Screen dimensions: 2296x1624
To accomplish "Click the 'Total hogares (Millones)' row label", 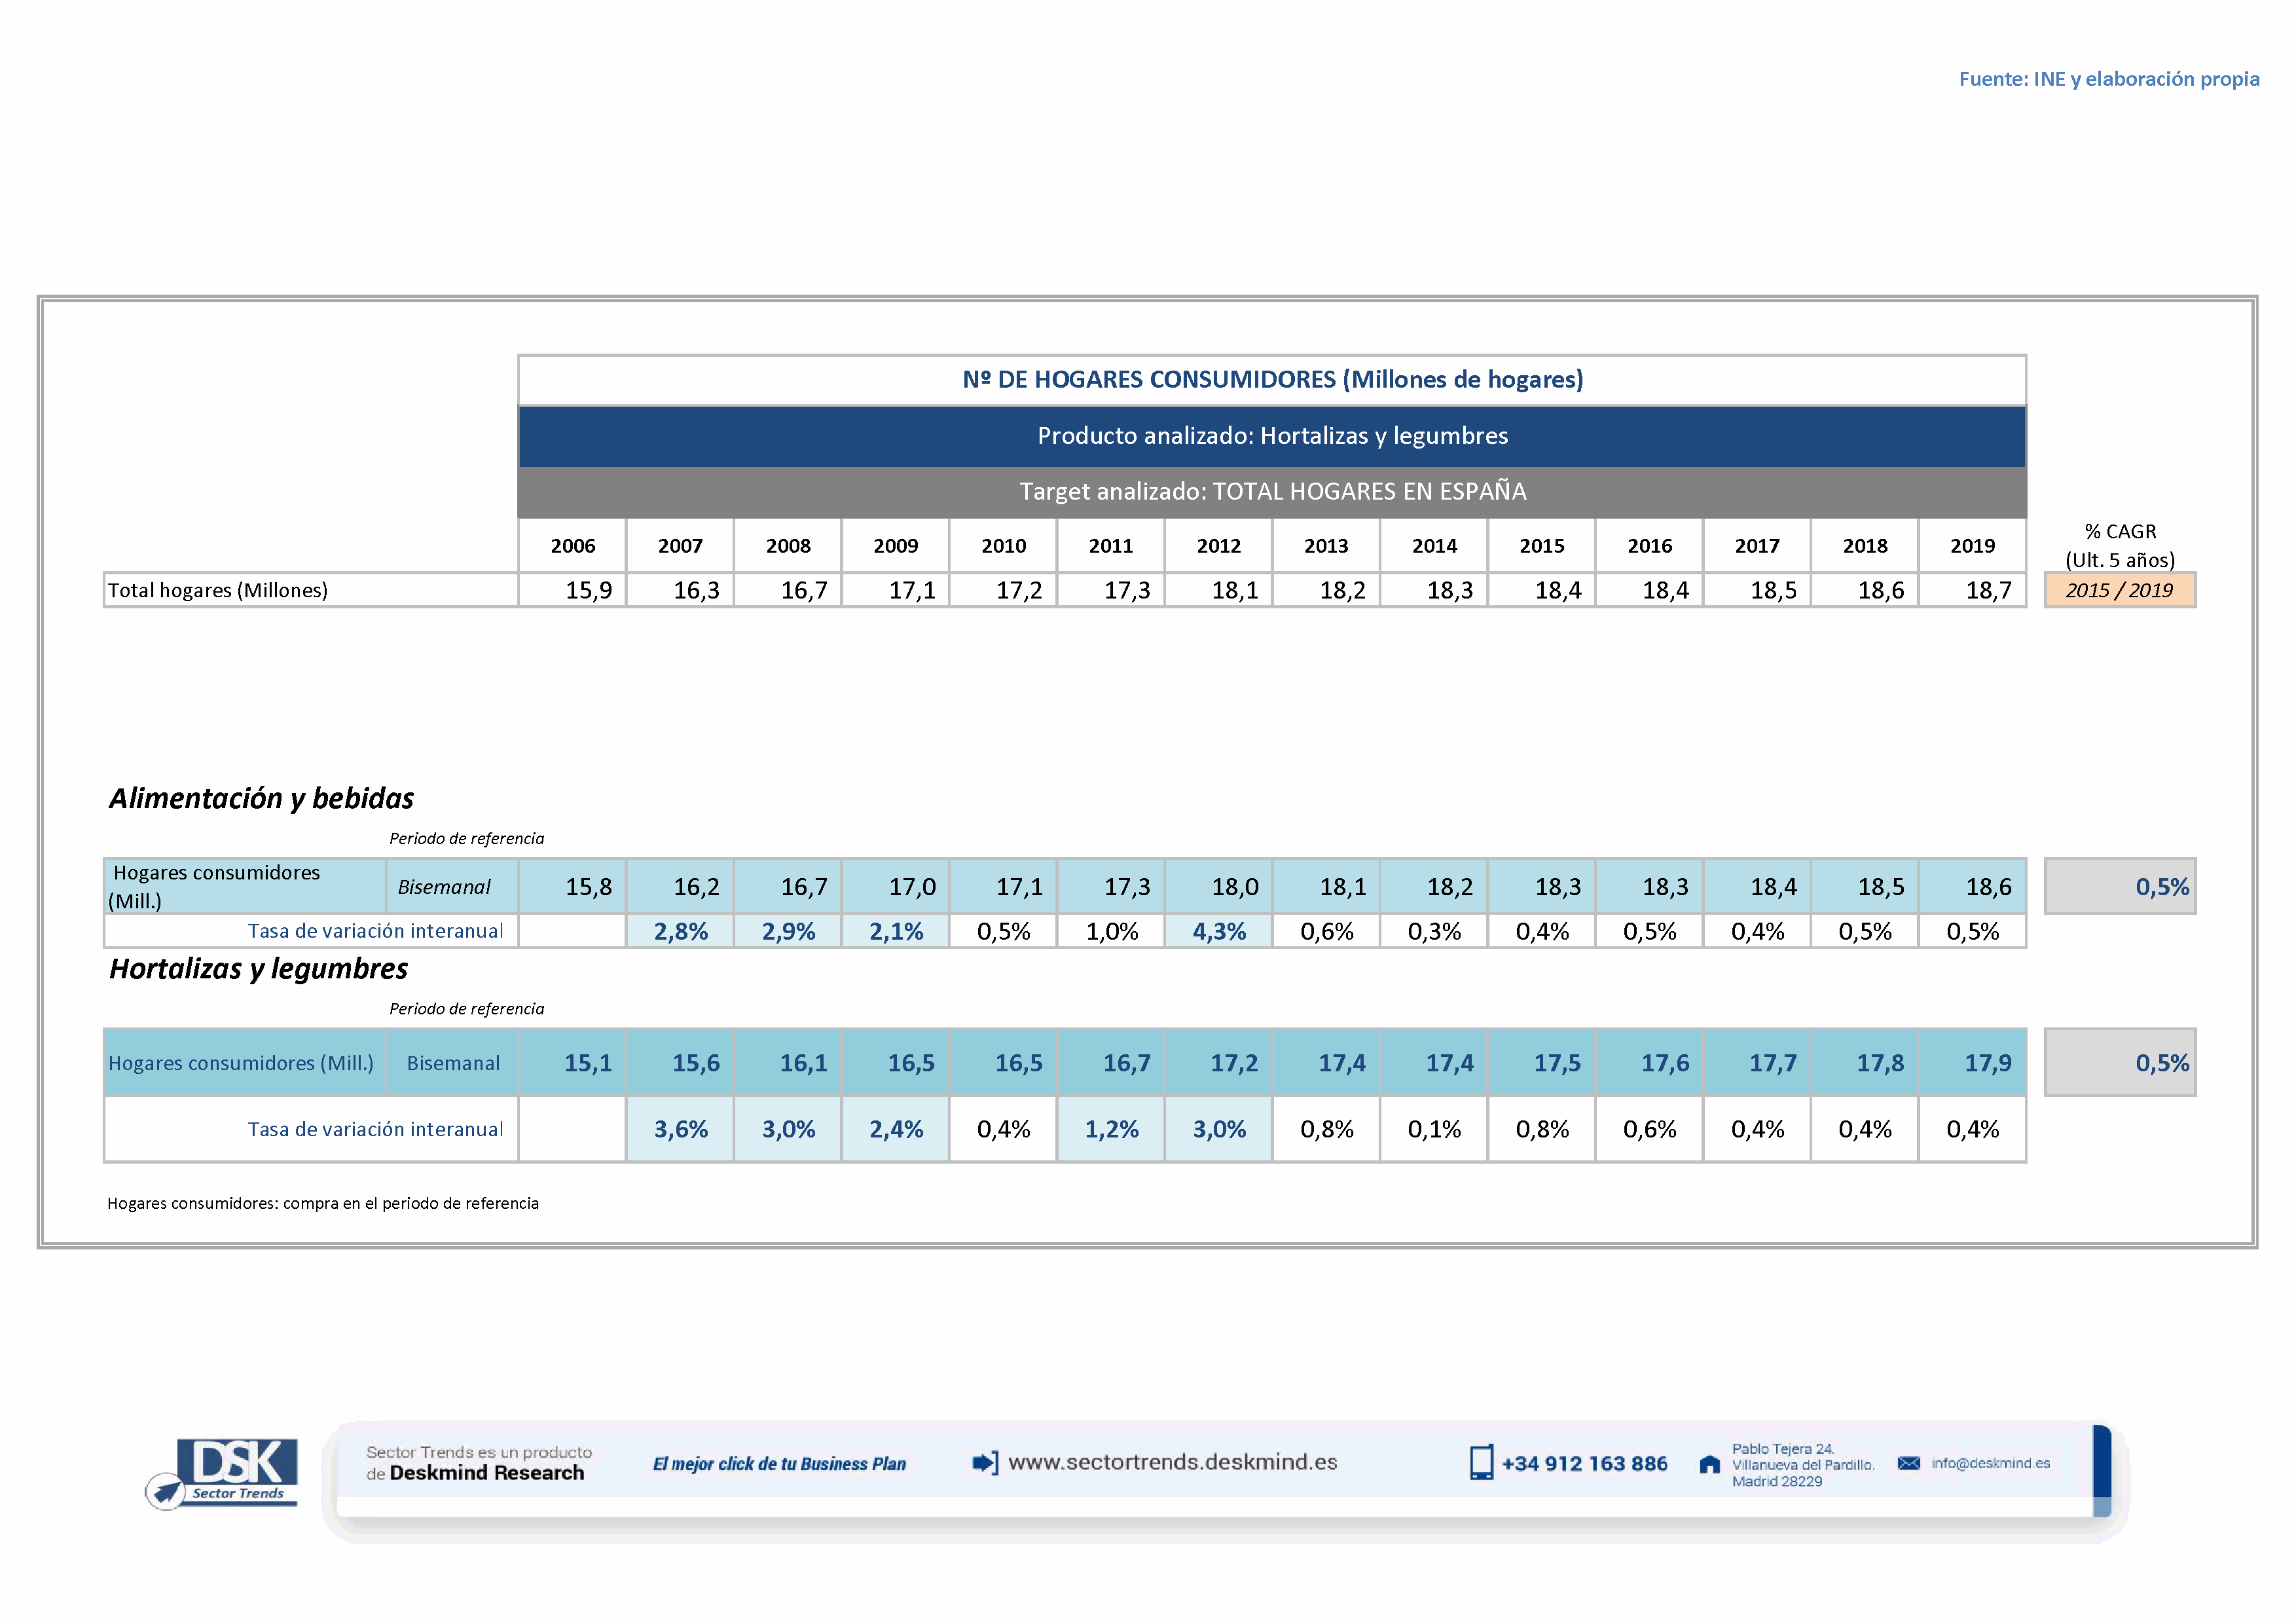I will pyautogui.click(x=218, y=590).
